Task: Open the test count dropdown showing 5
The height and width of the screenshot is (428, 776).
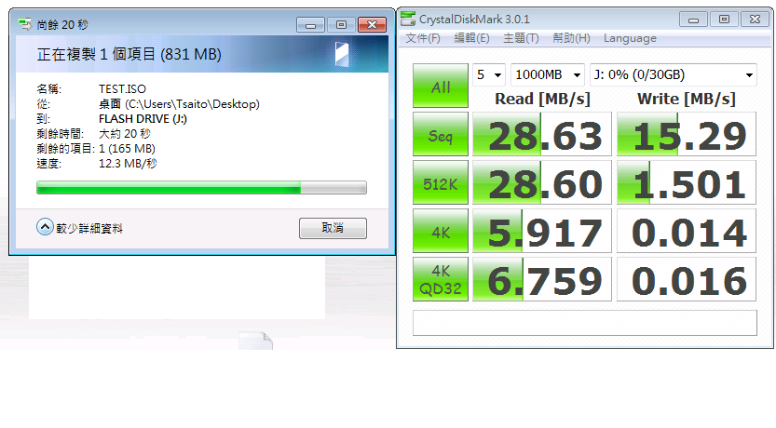Action: coord(489,75)
